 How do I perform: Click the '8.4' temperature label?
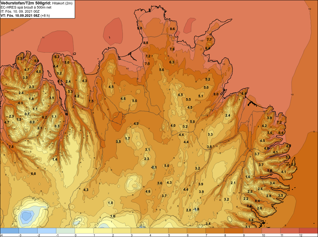(x=257, y=201)
